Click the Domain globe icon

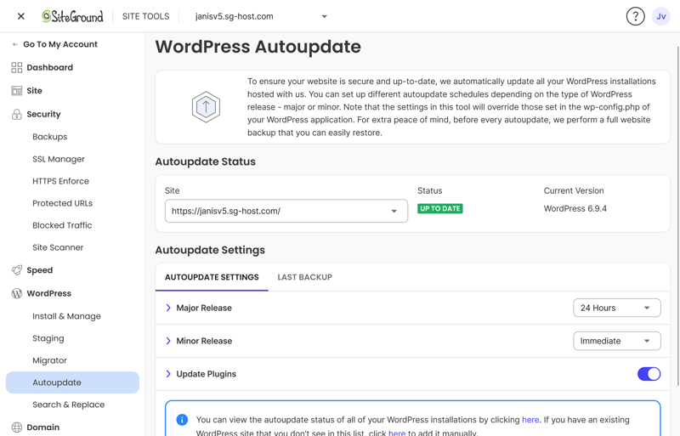click(16, 428)
